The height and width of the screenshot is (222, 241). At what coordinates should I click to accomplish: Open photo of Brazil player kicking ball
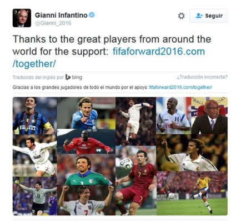click(x=192, y=193)
